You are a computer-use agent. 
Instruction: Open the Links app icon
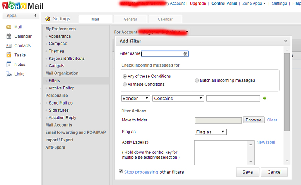[x=9, y=74]
